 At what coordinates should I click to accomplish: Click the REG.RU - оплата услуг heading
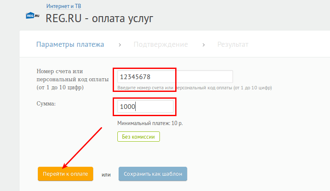[x=100, y=18]
